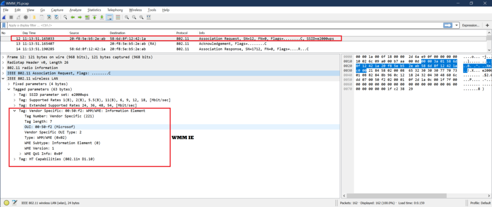492x207 pixels.
Task: Collapse Tagged parameters (63 bytes)
Action: (x=10, y=89)
